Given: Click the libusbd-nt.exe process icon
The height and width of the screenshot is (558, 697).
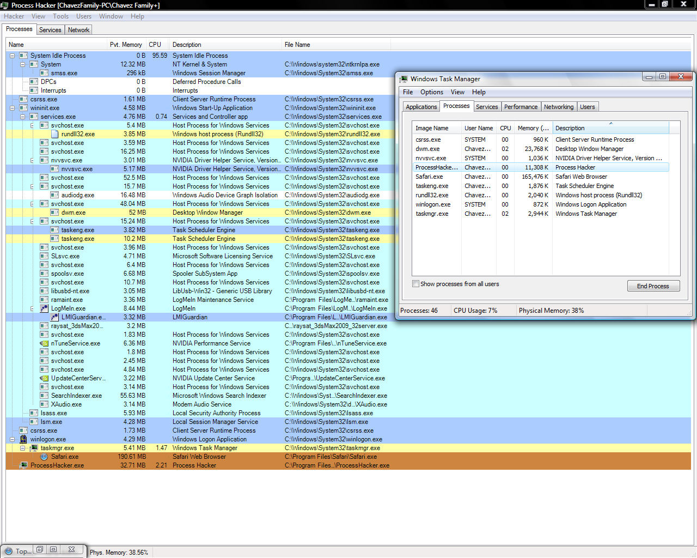Looking at the screenshot, I should point(44,291).
